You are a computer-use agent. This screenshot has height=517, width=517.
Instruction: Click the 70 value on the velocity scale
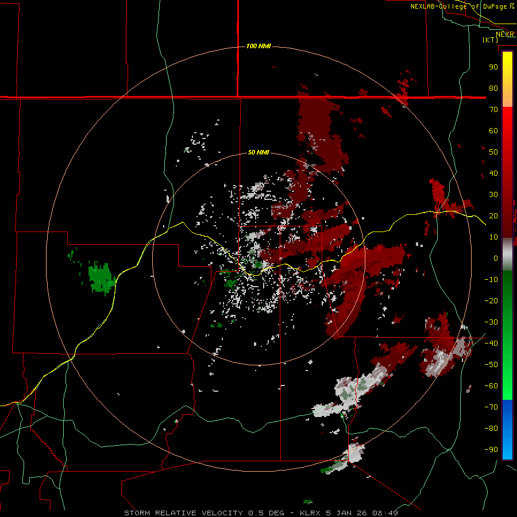coord(493,110)
